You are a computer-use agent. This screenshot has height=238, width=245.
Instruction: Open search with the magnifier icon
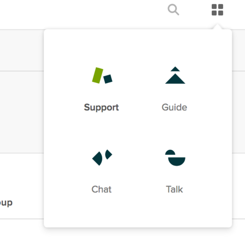(173, 10)
